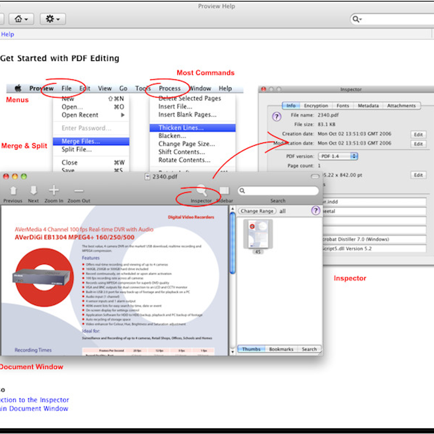Switch to the Search sidebar tab
This screenshot has width=434, height=434.
coord(309,349)
